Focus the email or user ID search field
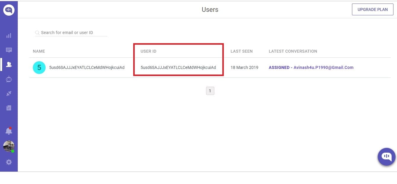 tap(71, 33)
